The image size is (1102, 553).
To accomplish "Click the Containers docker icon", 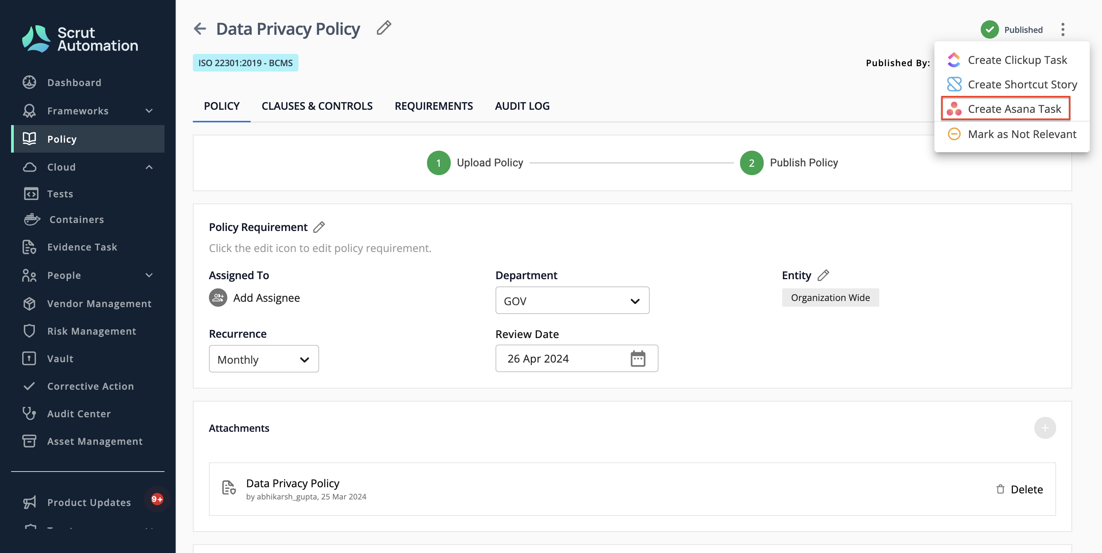I will (32, 220).
